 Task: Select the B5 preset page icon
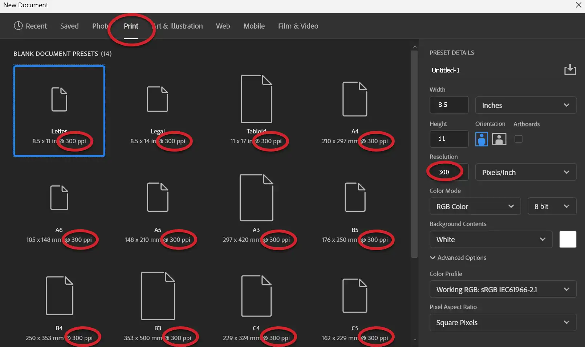point(355,197)
